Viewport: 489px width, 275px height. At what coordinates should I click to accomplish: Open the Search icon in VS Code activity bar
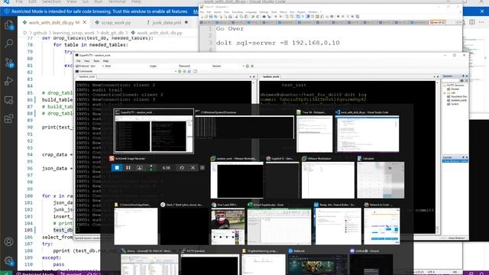(8, 43)
